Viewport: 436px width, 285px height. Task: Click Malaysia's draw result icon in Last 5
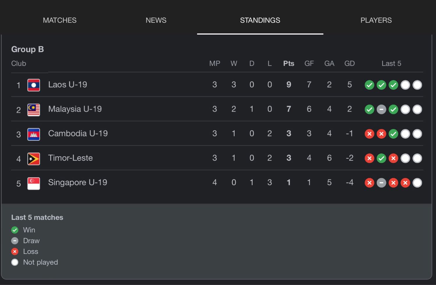point(381,110)
